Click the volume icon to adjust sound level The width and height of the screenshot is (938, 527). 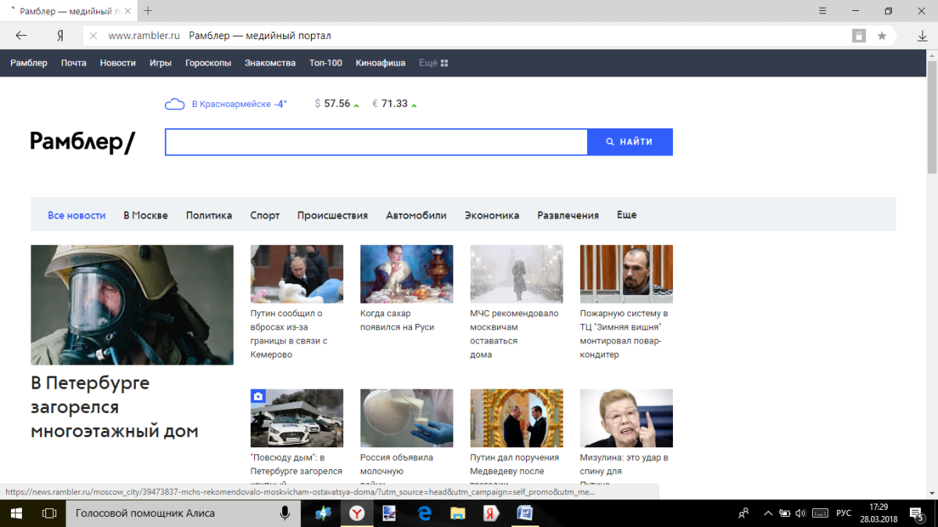[800, 513]
